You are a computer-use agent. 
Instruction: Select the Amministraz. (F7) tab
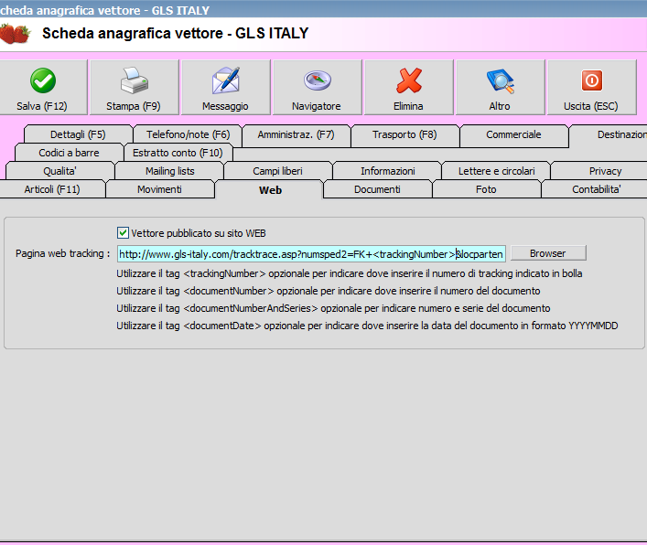coord(297,134)
